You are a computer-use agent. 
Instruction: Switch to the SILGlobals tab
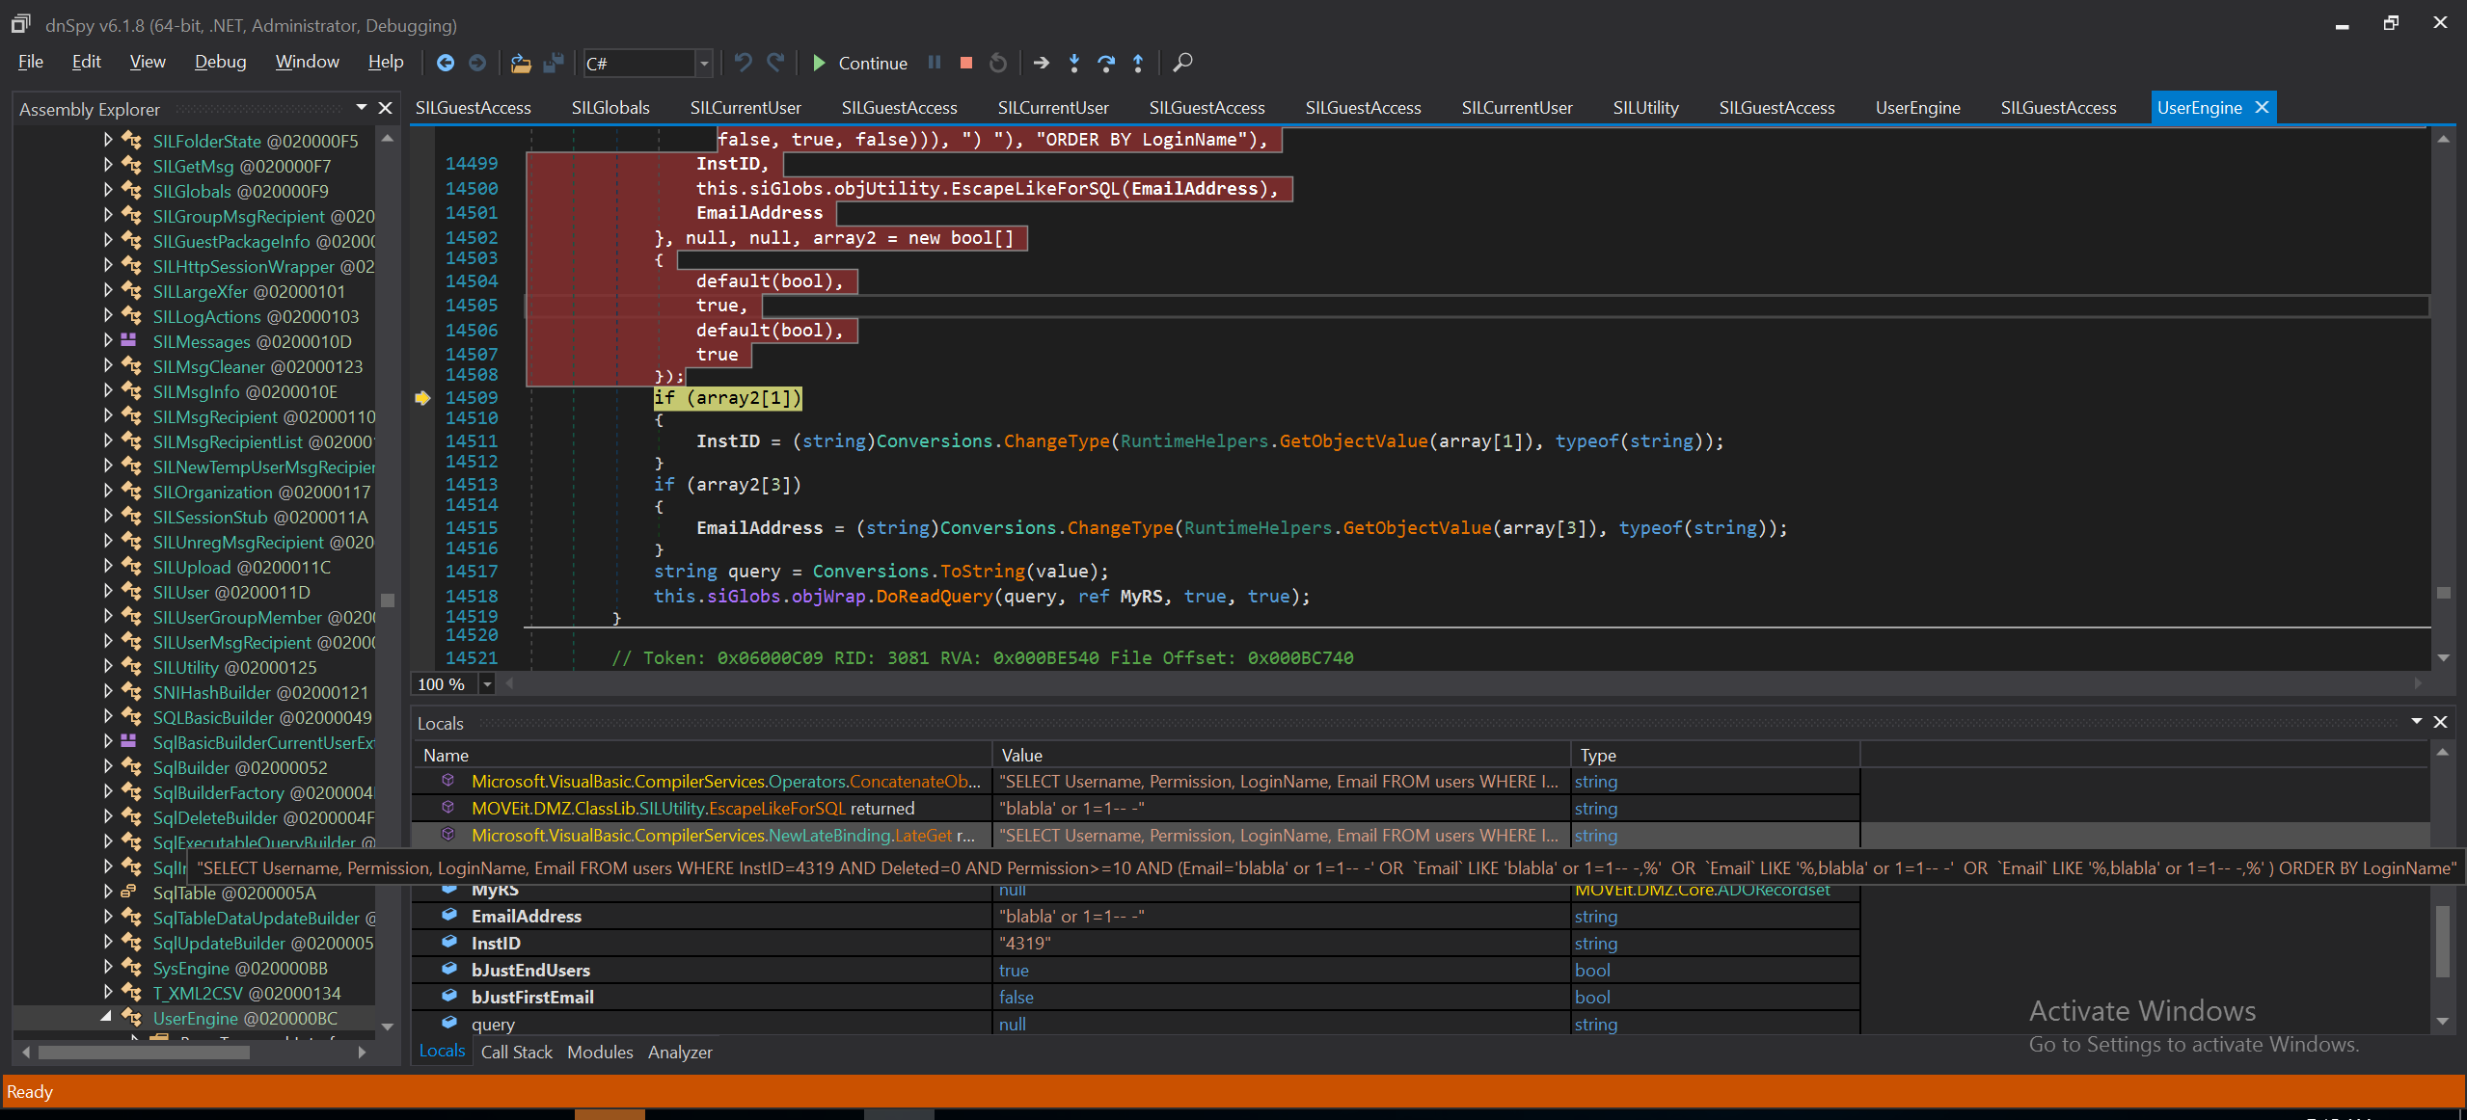coord(610,108)
